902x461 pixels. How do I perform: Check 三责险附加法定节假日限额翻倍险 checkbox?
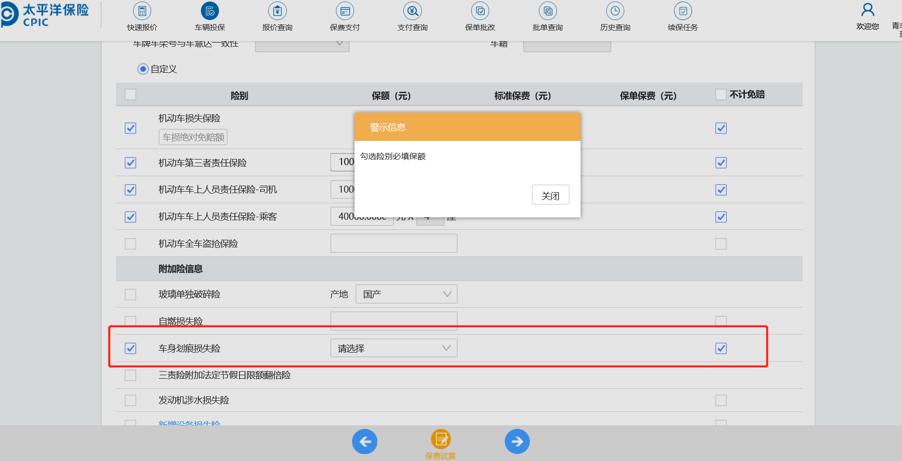click(x=131, y=375)
